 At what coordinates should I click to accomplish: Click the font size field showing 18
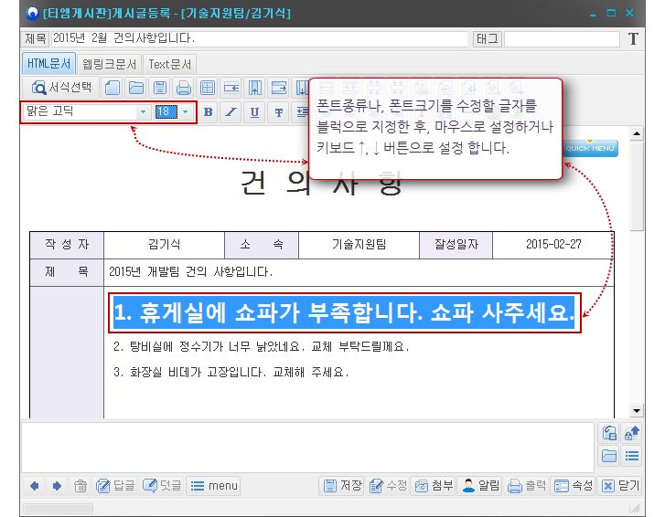coord(166,111)
